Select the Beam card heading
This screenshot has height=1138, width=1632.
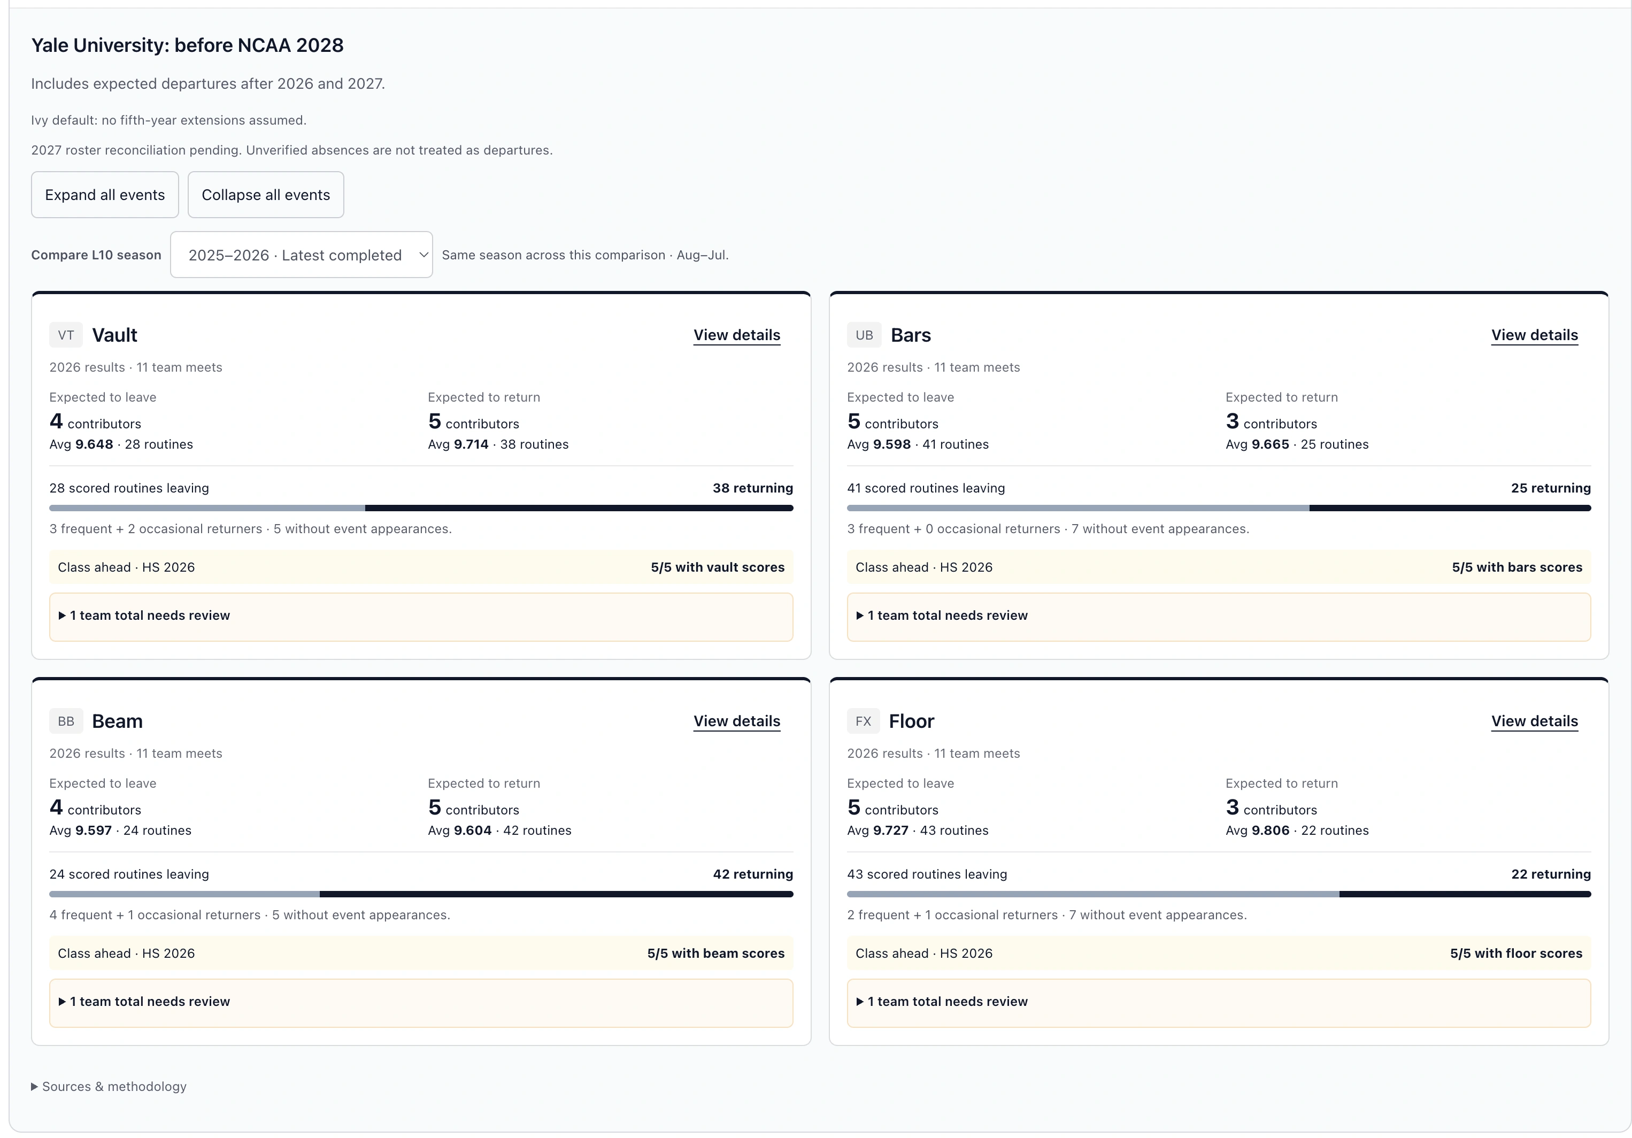117,721
